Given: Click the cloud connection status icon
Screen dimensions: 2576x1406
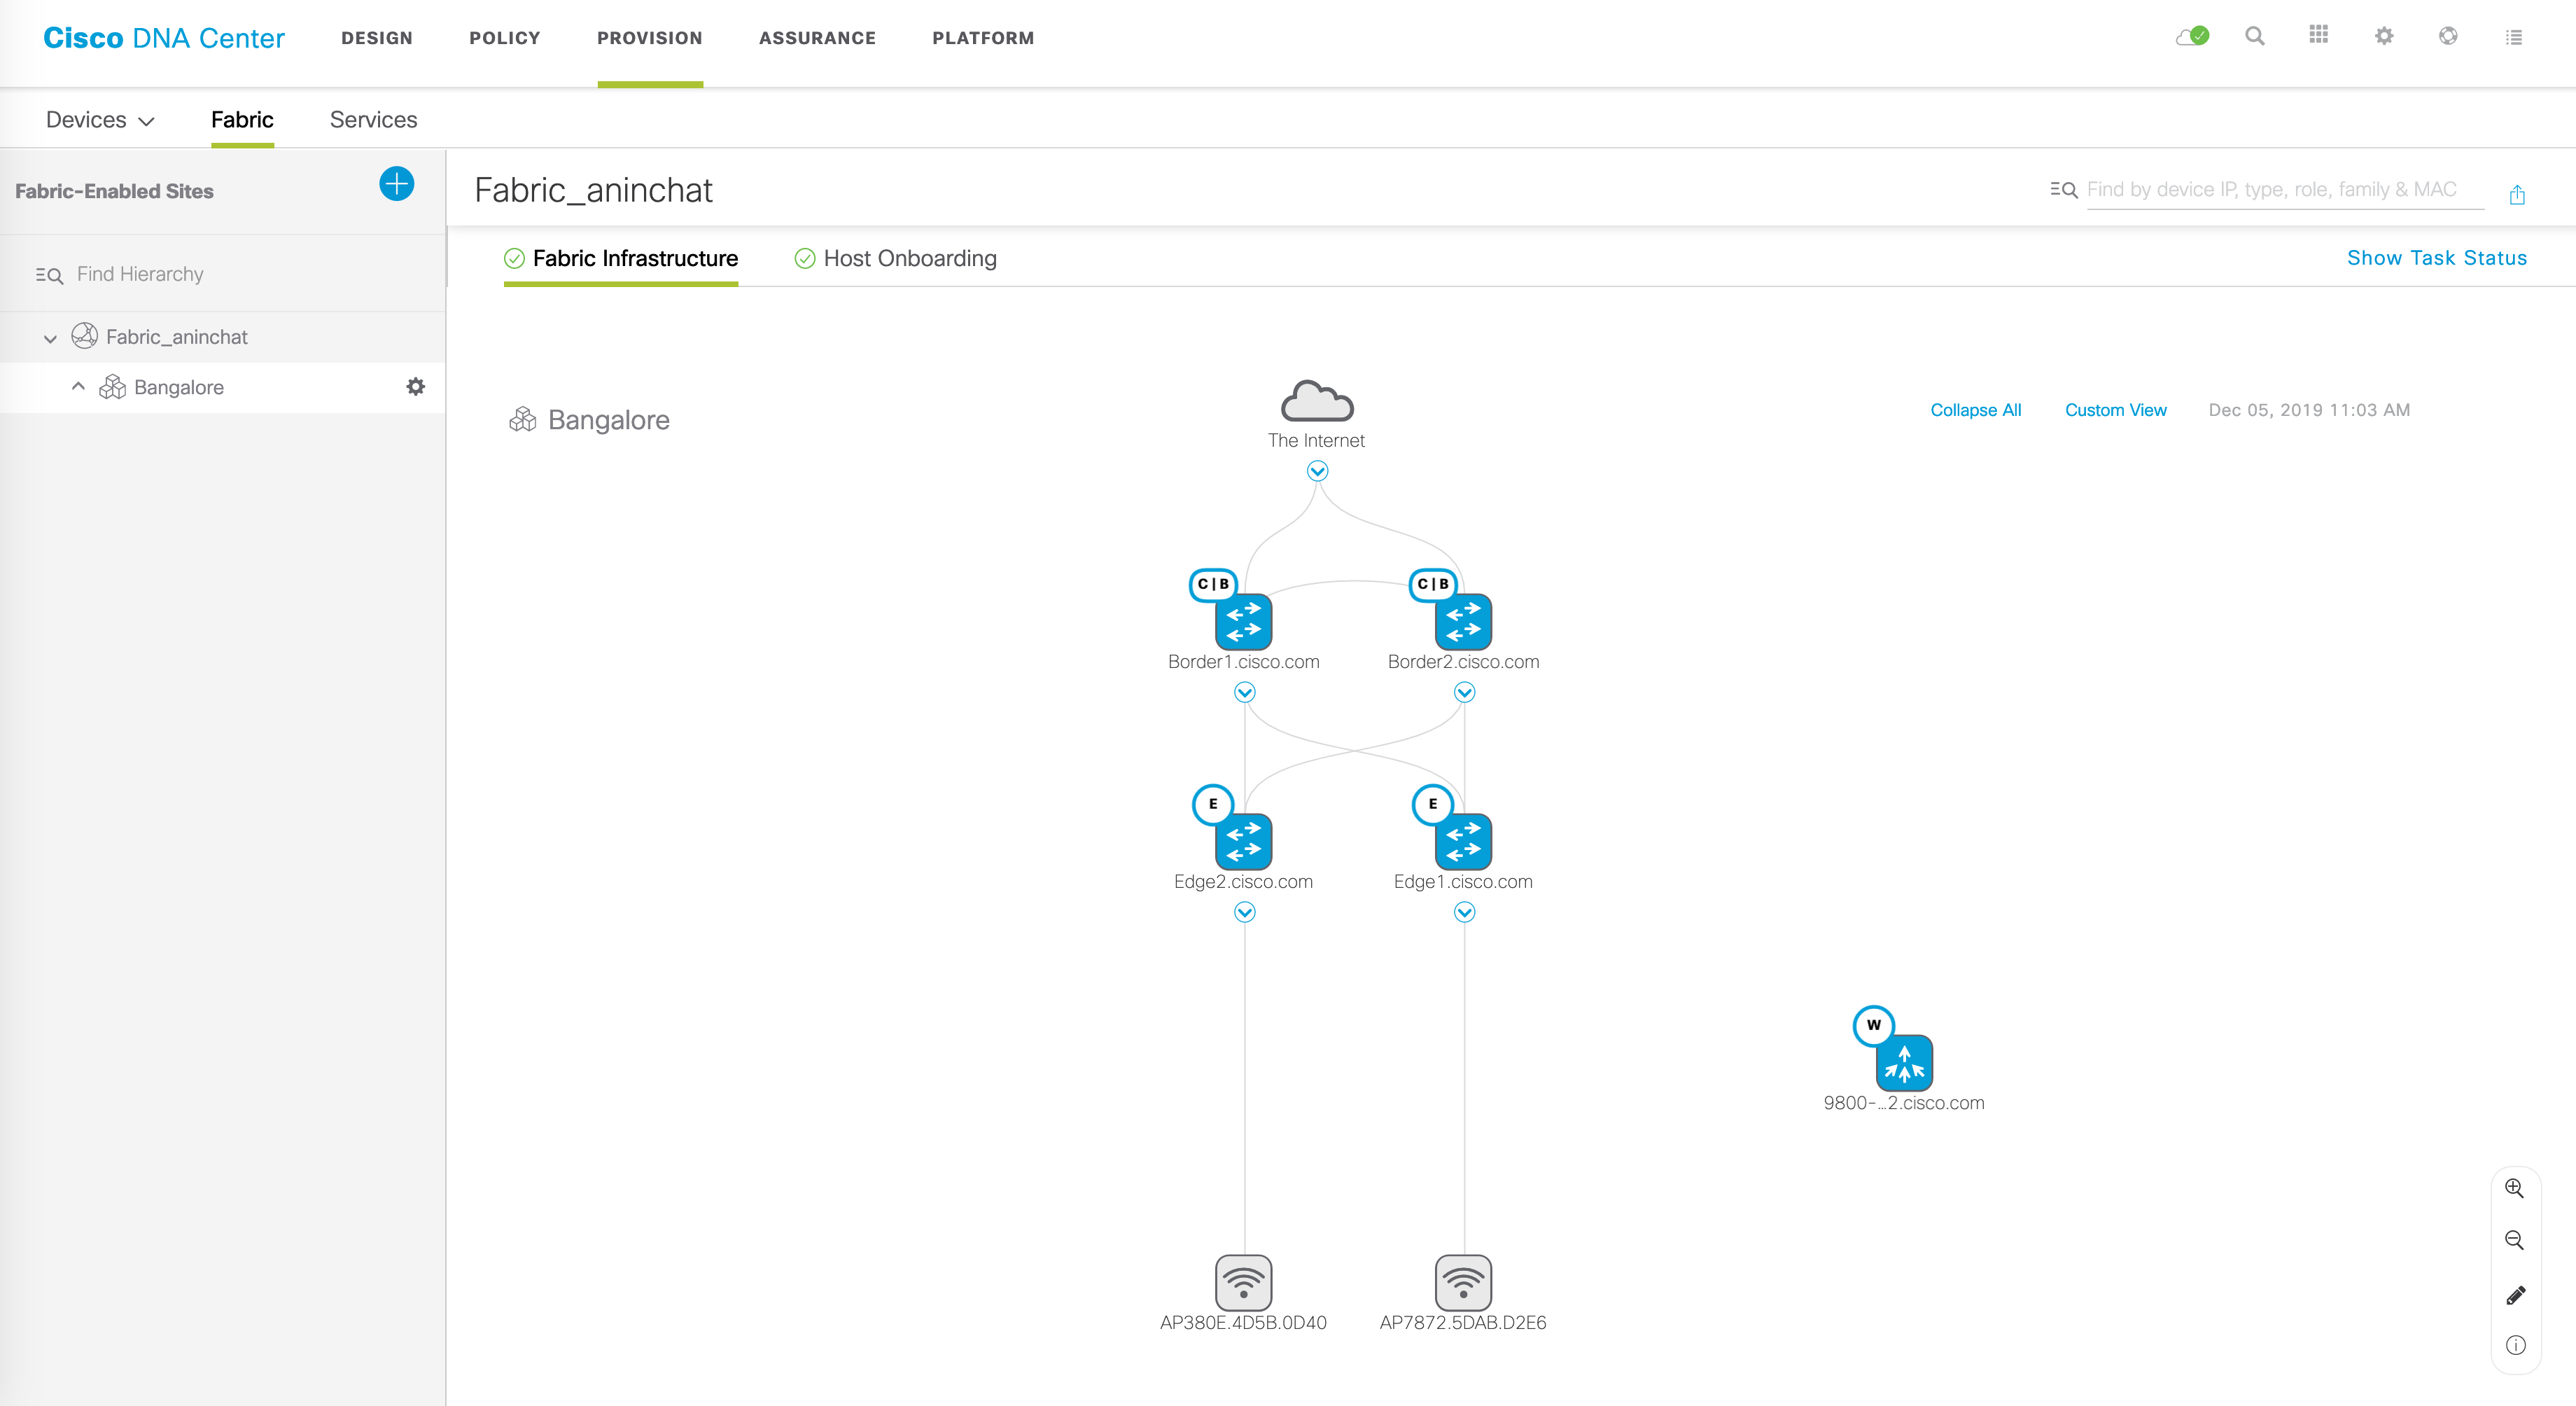Looking at the screenshot, I should pos(2192,36).
